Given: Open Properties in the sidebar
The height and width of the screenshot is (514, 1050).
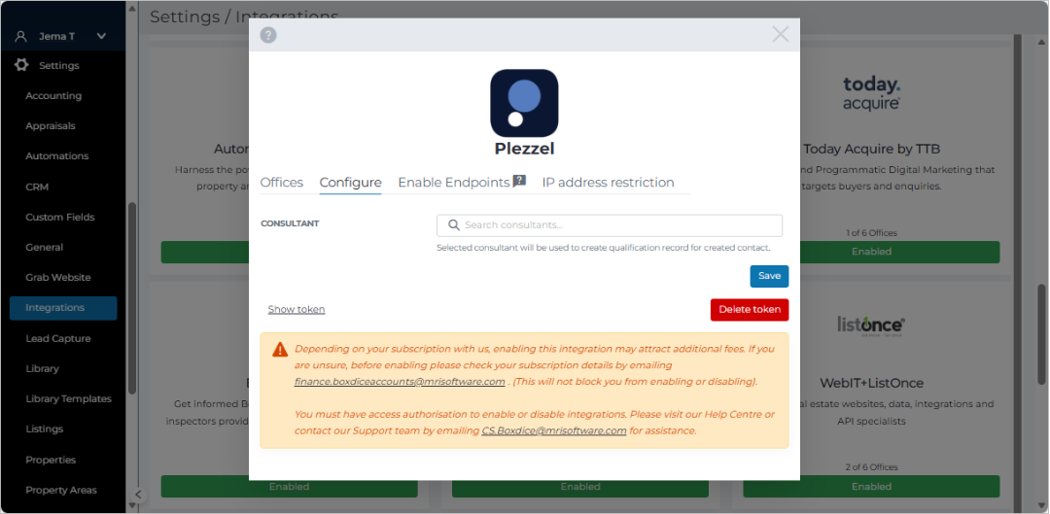Looking at the screenshot, I should [51, 460].
